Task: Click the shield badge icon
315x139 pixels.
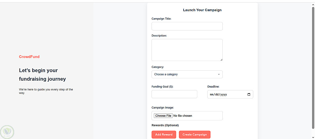Action: click(7, 132)
